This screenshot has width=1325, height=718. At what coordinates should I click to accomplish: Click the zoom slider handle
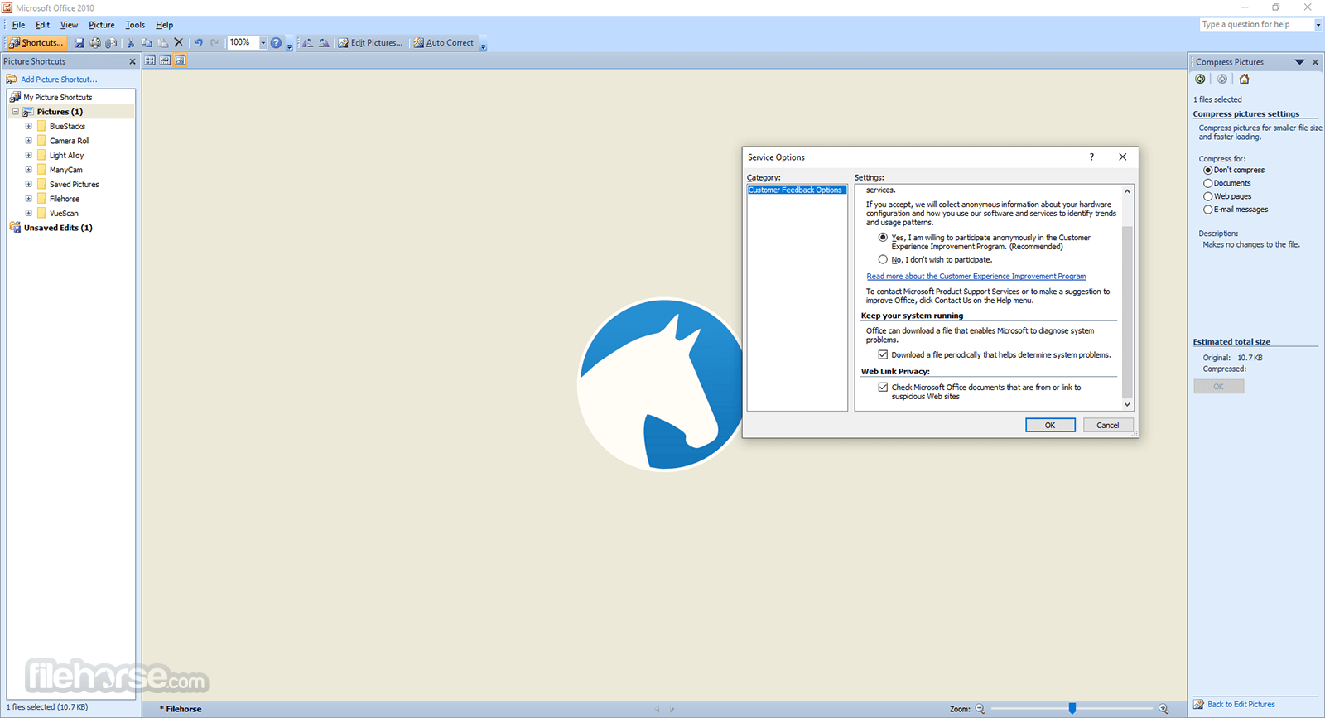pos(1072,709)
